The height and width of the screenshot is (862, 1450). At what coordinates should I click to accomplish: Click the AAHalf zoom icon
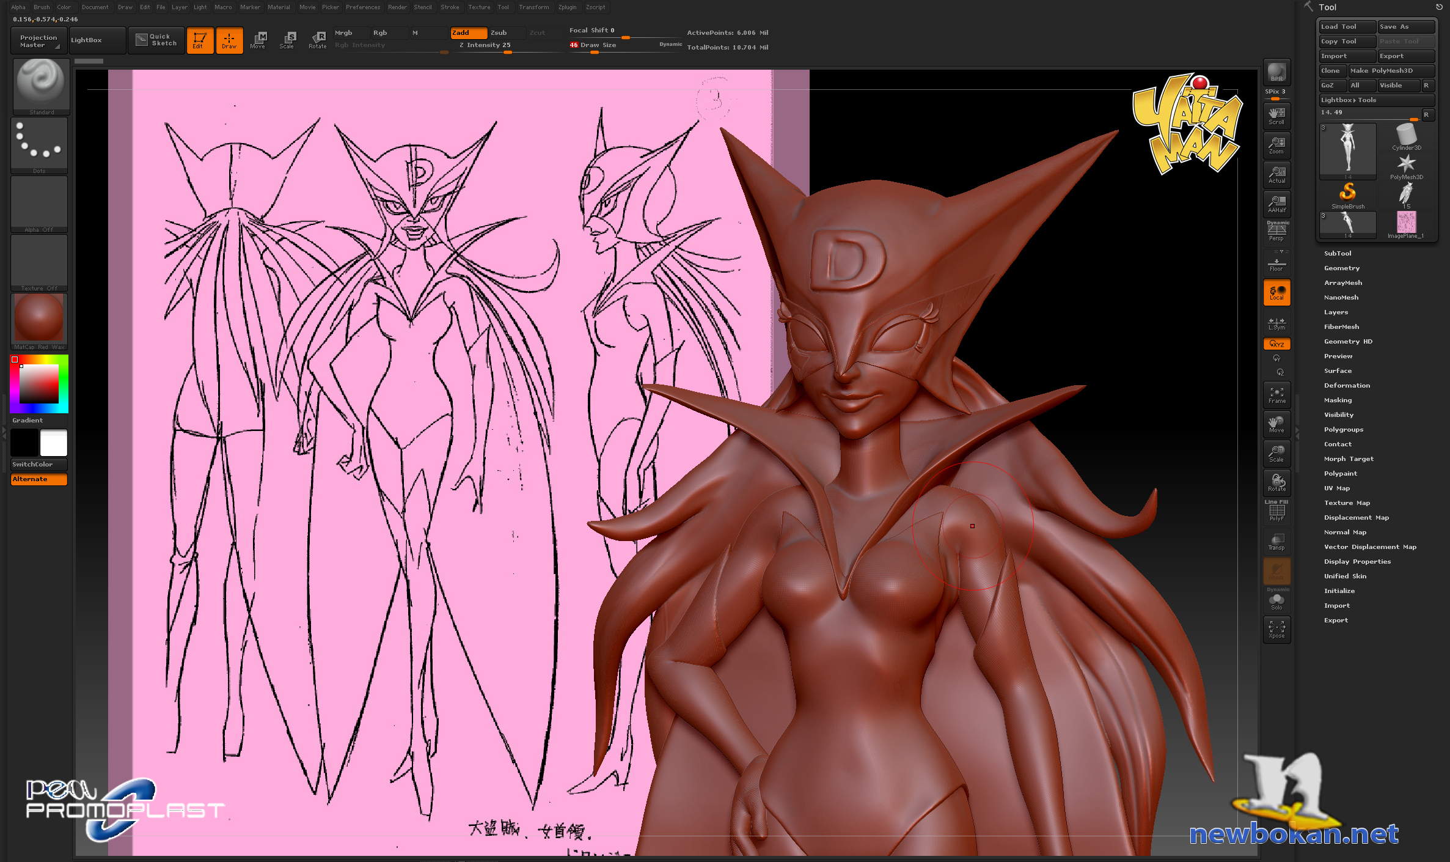pyautogui.click(x=1276, y=204)
